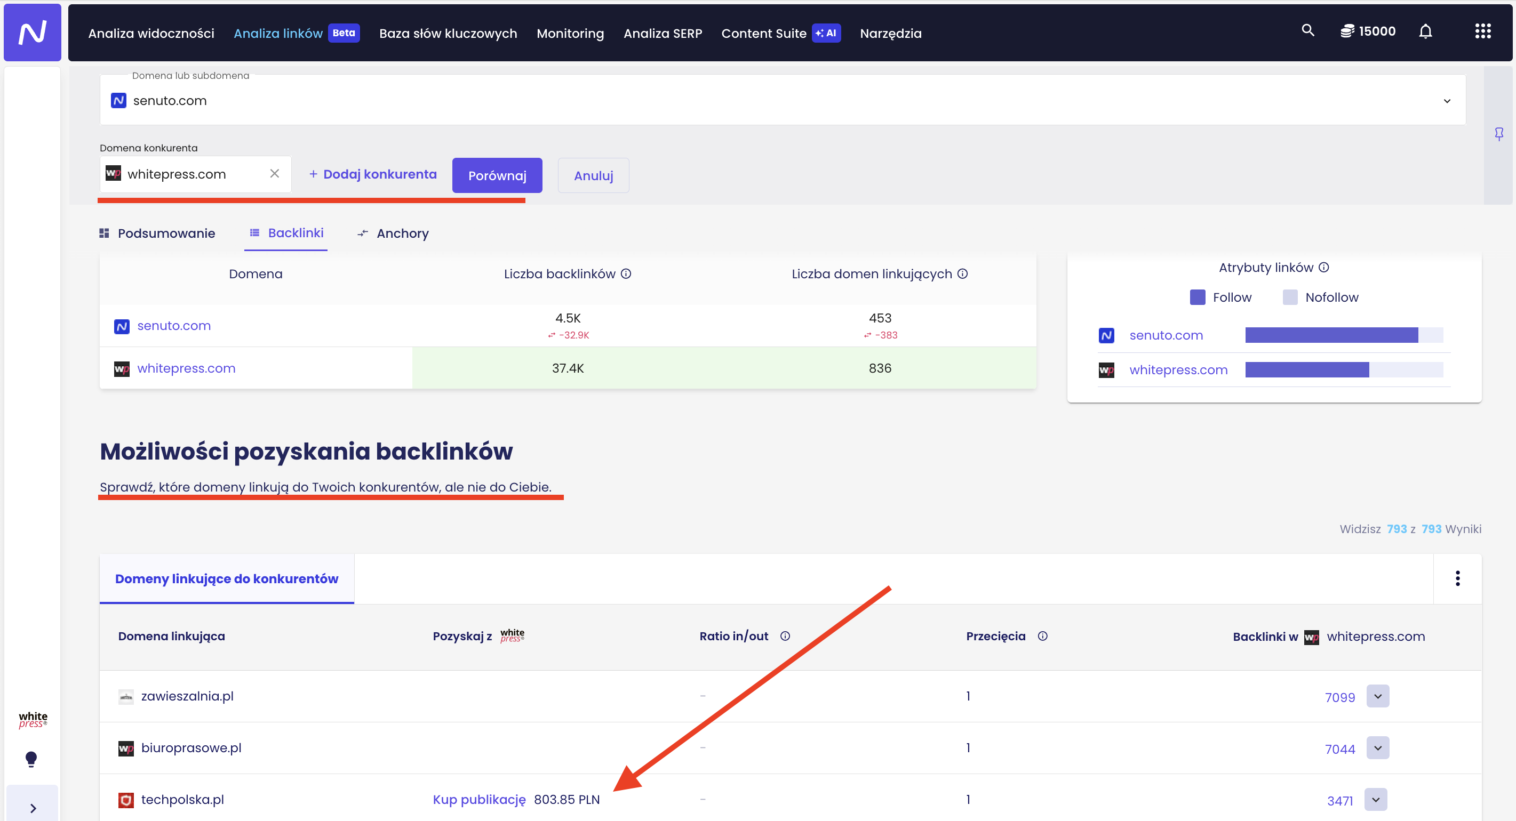
Task: Open notifications bell icon
Action: [1425, 32]
